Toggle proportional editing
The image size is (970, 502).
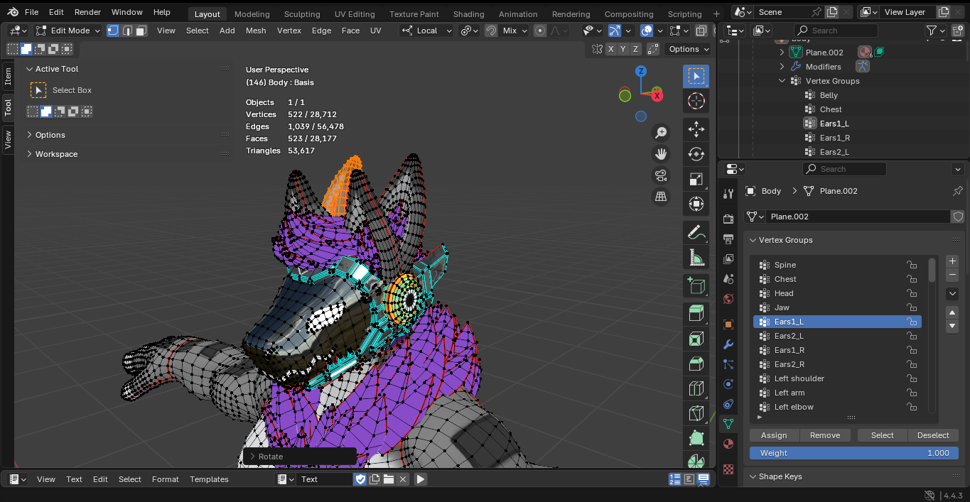coord(540,31)
